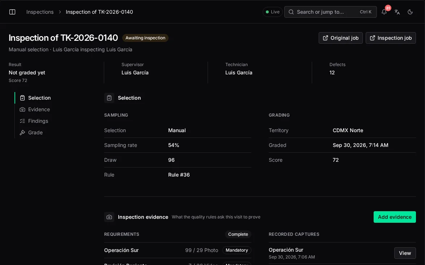425x265 pixels.
Task: Select the Sampling rate 54% value
Action: [174, 145]
